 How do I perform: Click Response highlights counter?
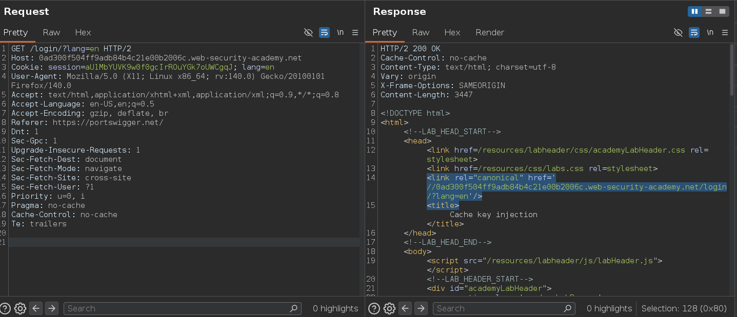click(x=609, y=308)
